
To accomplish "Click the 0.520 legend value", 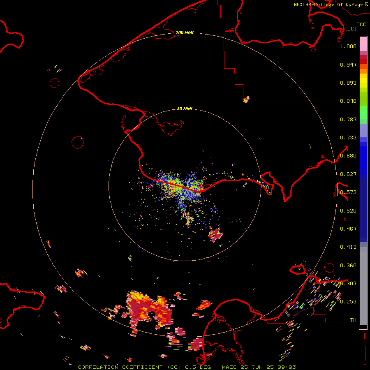I will coord(348,211).
